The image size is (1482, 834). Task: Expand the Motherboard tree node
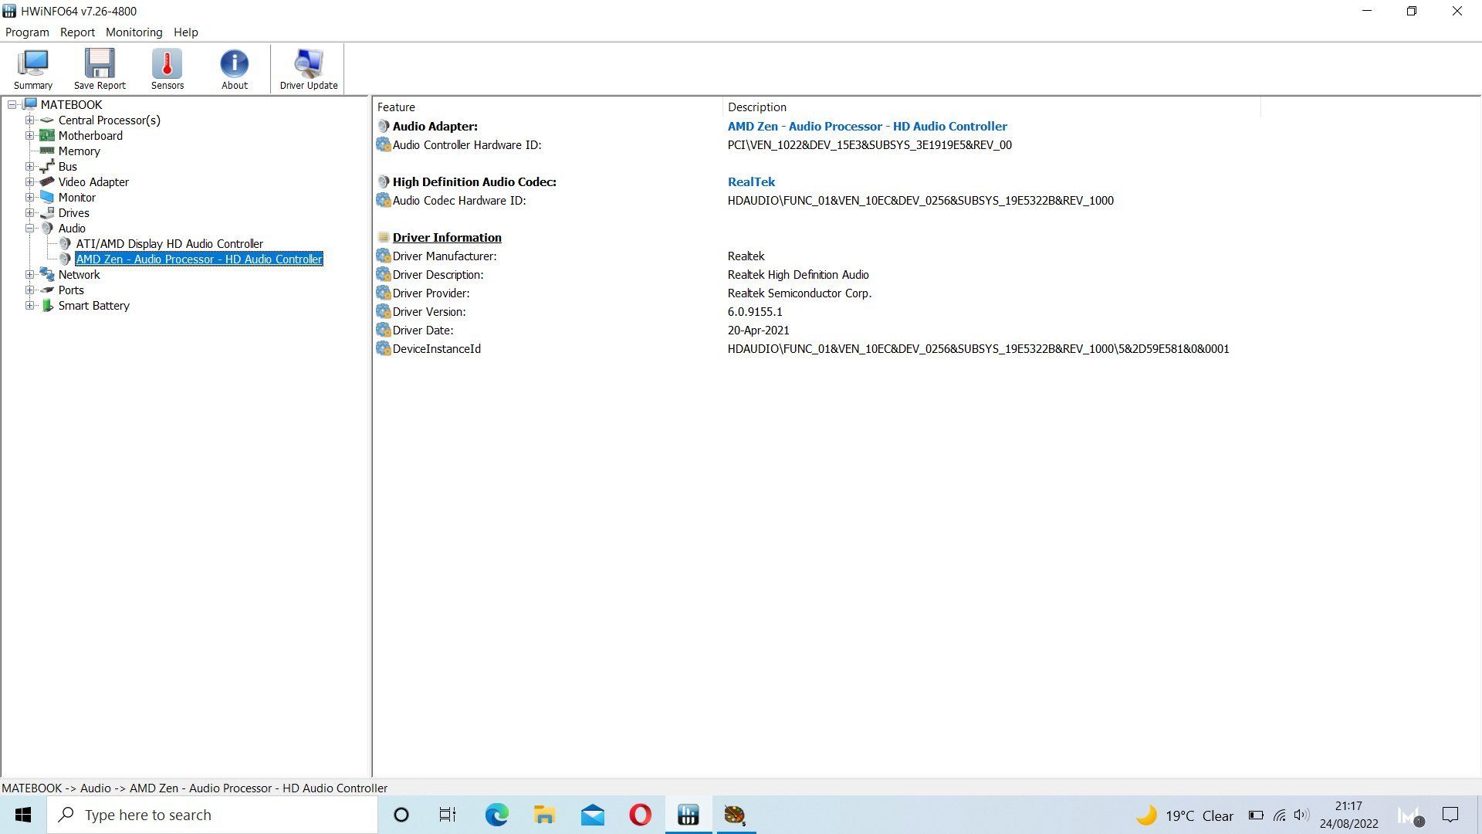point(29,135)
